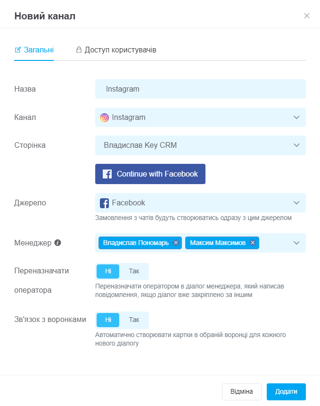Select Ні for Переназначати оператора

click(x=108, y=271)
